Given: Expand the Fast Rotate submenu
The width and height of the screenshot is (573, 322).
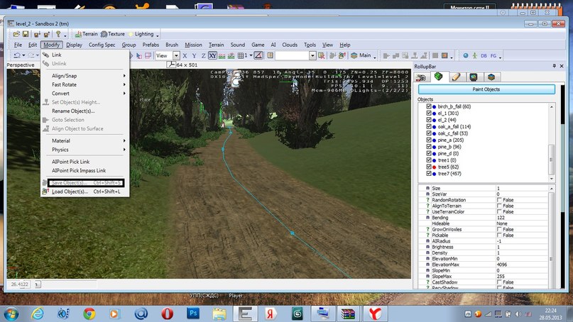Looking at the screenshot, I should point(84,84).
